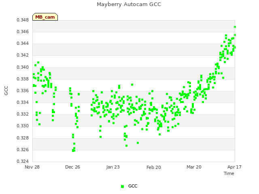This screenshot has height=194, width=259.
Task: Click the Time axis title
Action: pos(229,173)
